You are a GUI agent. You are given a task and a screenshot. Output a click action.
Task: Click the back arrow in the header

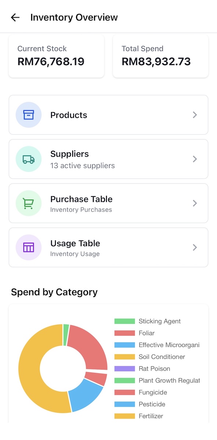[15, 17]
